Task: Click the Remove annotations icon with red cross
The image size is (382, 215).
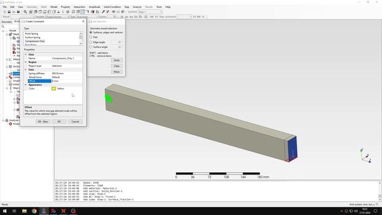Action: [107, 12]
